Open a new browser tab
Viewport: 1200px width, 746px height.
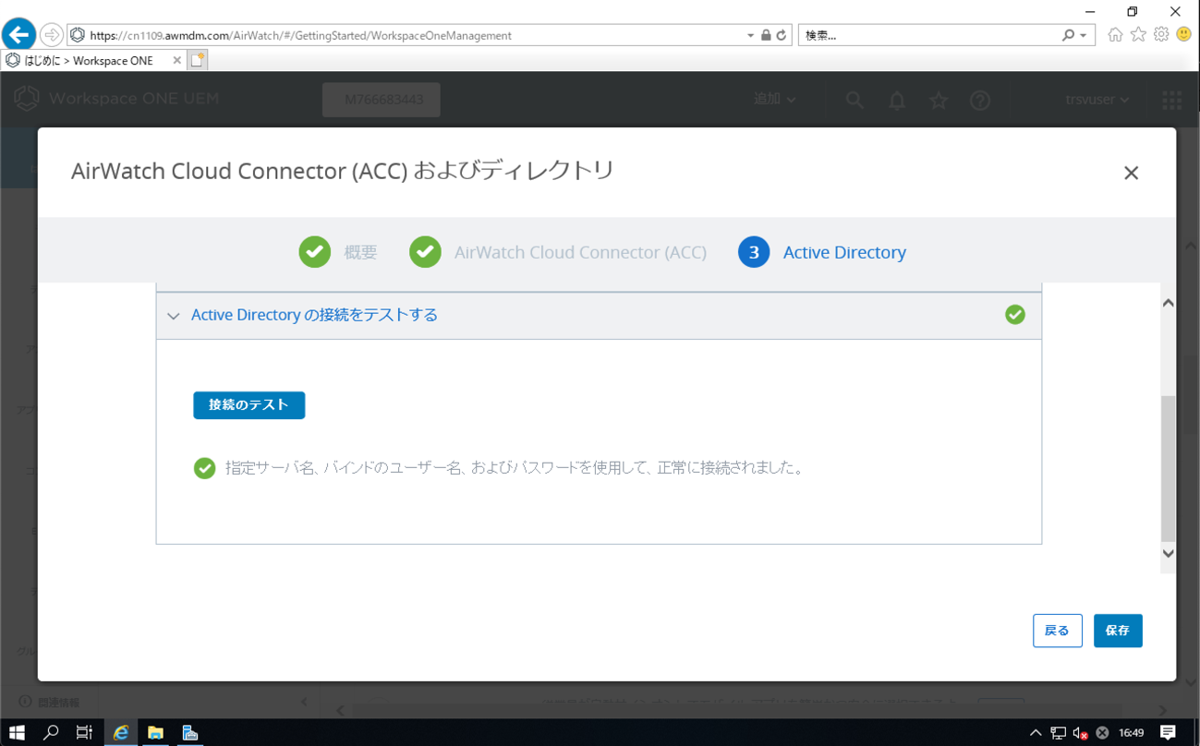click(198, 60)
